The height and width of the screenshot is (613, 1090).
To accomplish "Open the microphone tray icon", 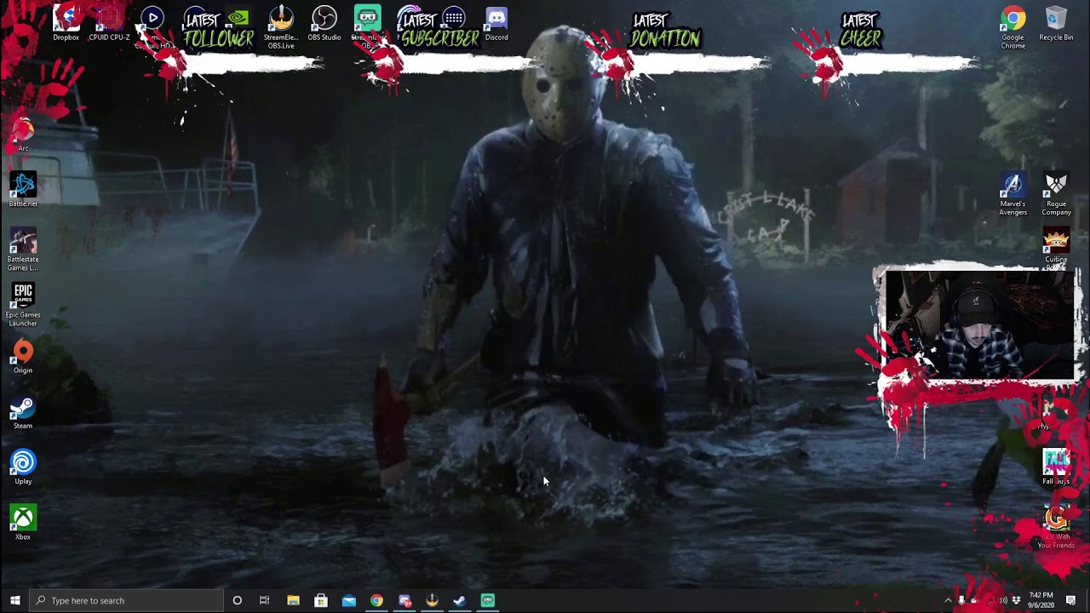I will click(x=961, y=600).
